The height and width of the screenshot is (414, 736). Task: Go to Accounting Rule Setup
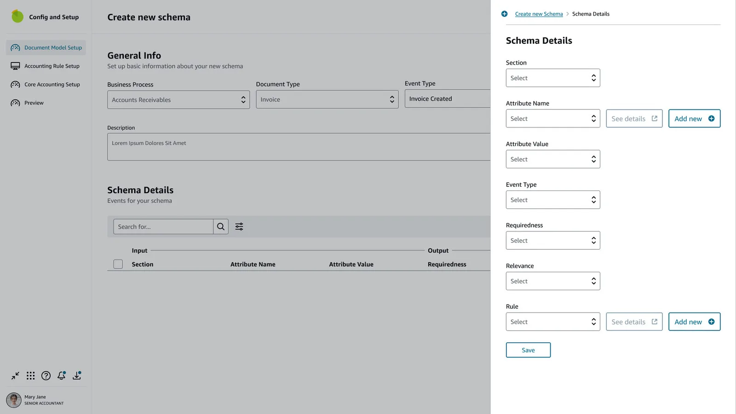pos(46,66)
